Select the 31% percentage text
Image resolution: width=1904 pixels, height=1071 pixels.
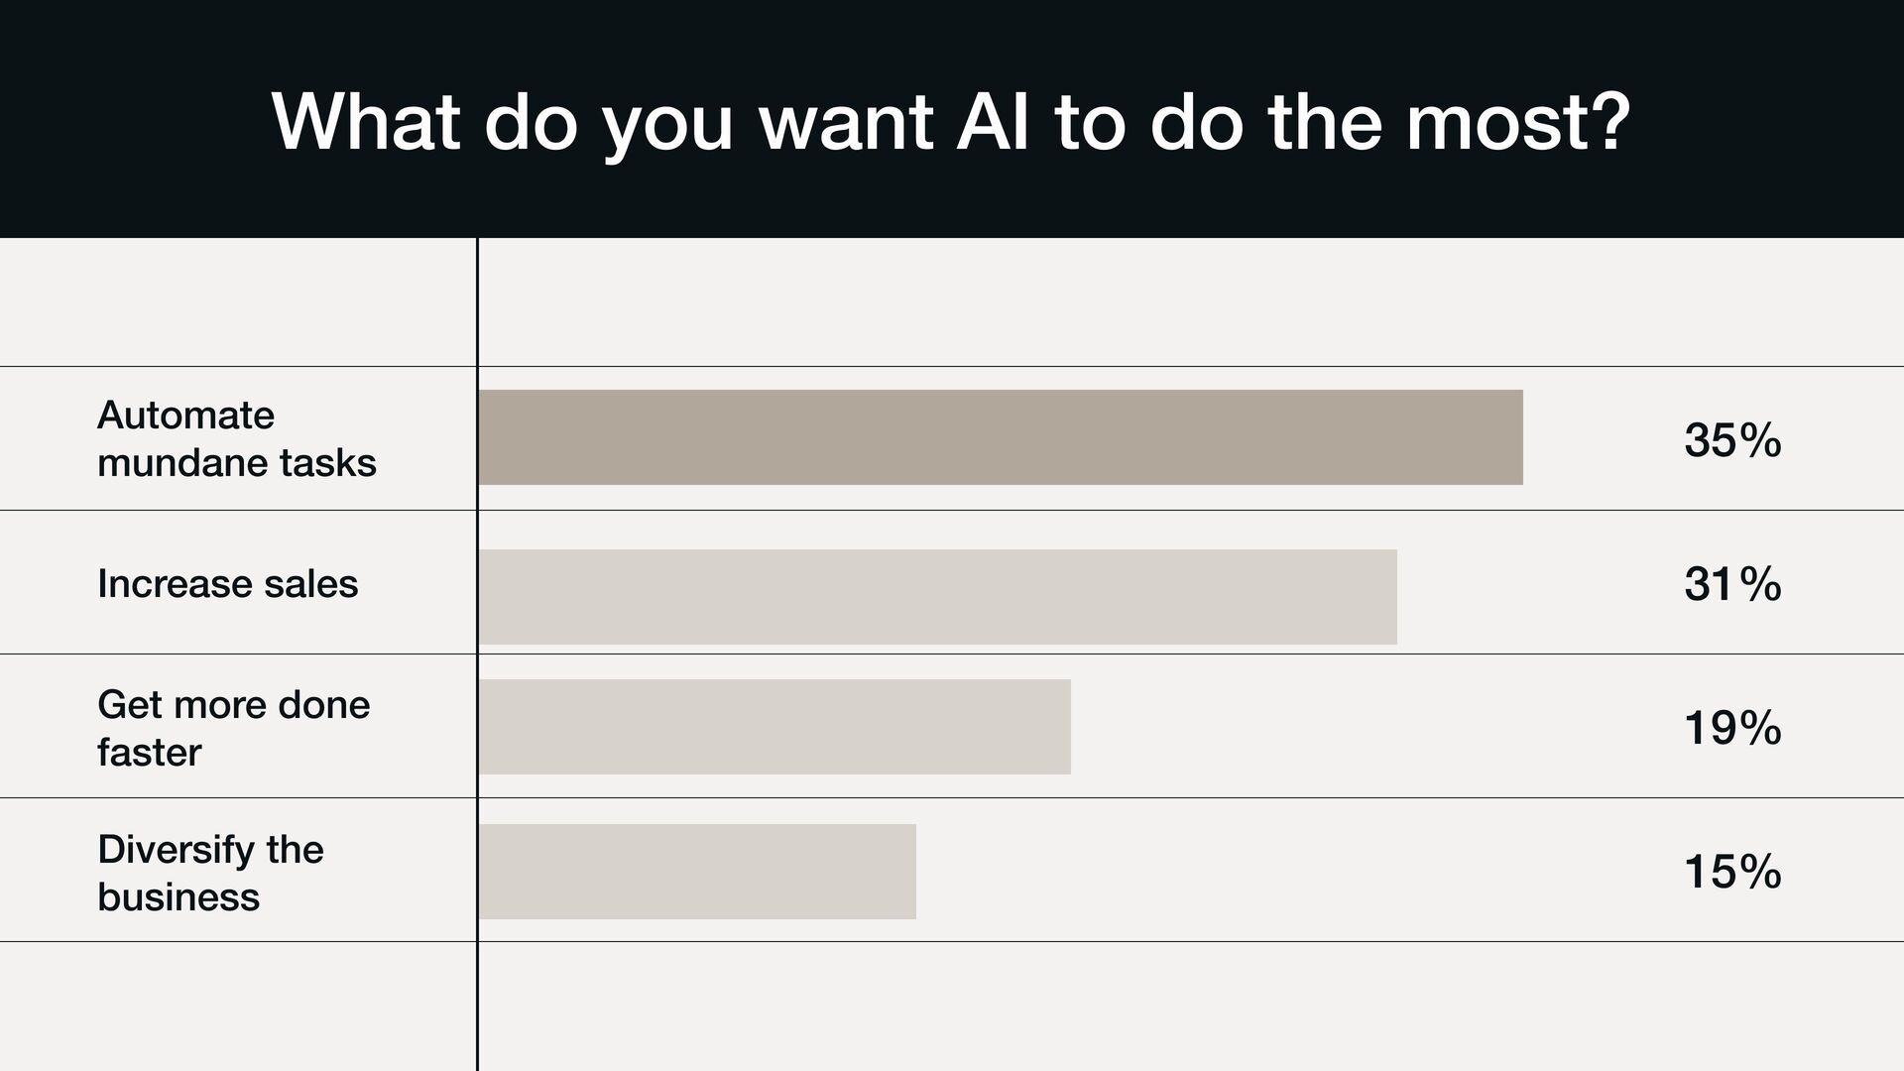coord(1731,584)
